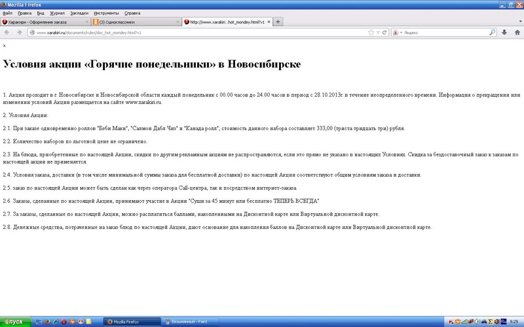
Task: Click the orange Avast quick launch icon
Action: click(x=72, y=322)
